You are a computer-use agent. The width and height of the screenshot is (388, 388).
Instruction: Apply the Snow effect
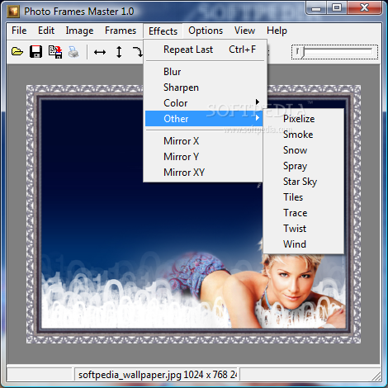[304, 150]
